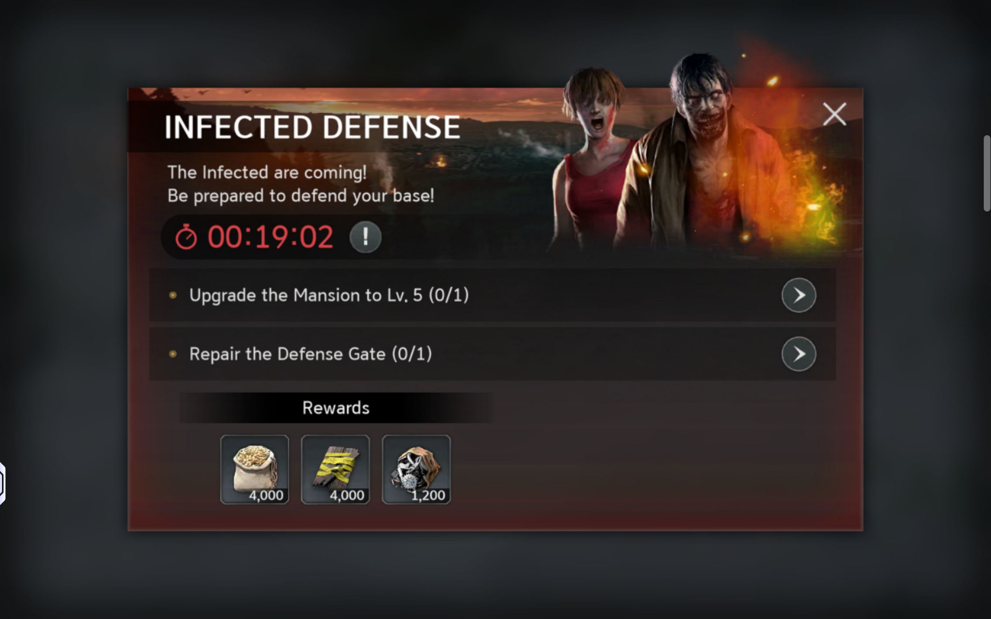This screenshot has height=619, width=991.
Task: Click the Infected are coming description text
Action: pyautogui.click(x=301, y=184)
